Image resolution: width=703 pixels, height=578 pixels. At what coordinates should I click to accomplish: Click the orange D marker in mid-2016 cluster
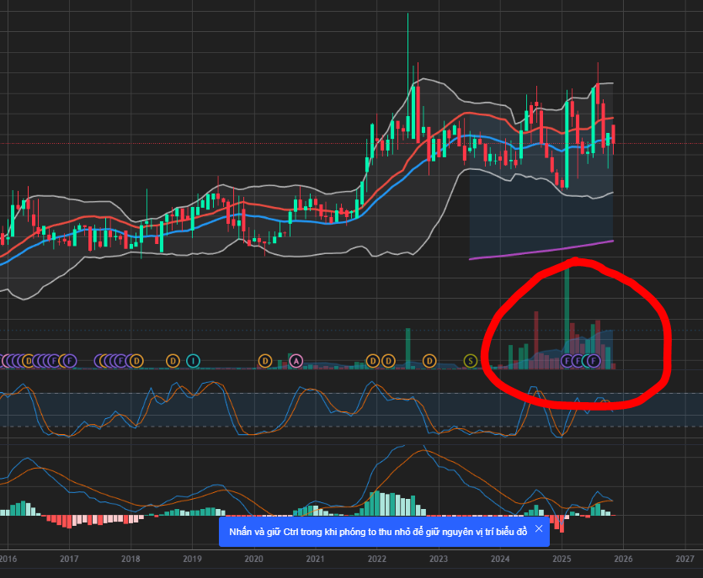click(29, 361)
